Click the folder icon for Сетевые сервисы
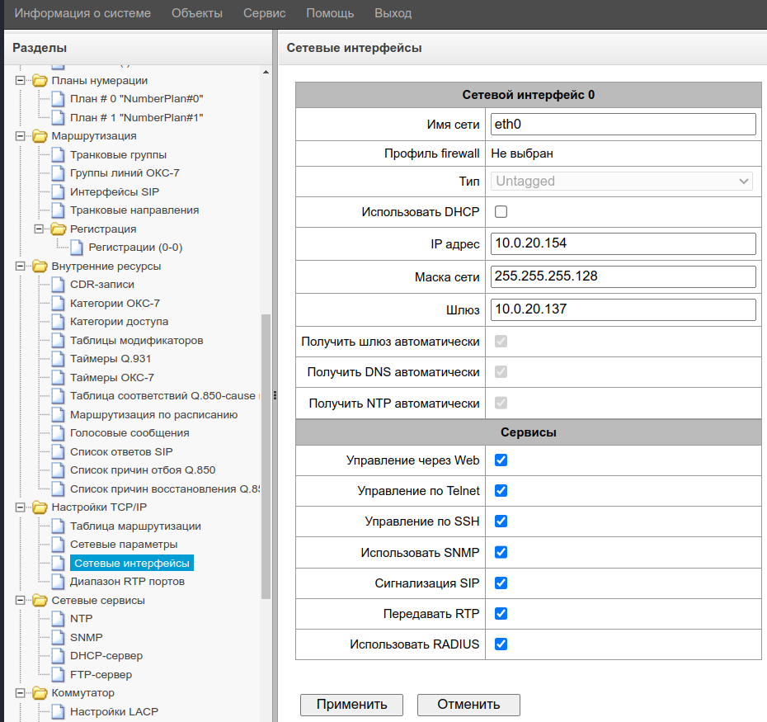The height and width of the screenshot is (722, 767). pos(40,601)
